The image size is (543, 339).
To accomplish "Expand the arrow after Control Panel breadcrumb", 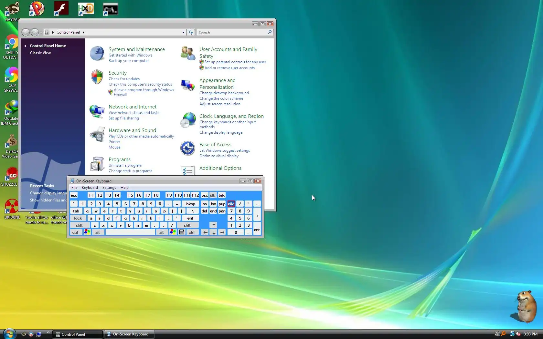I will tap(83, 32).
